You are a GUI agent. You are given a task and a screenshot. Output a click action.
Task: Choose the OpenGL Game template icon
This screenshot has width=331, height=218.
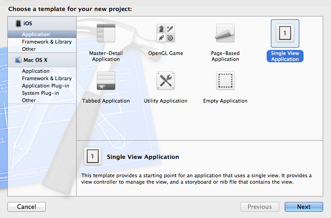coord(165,33)
